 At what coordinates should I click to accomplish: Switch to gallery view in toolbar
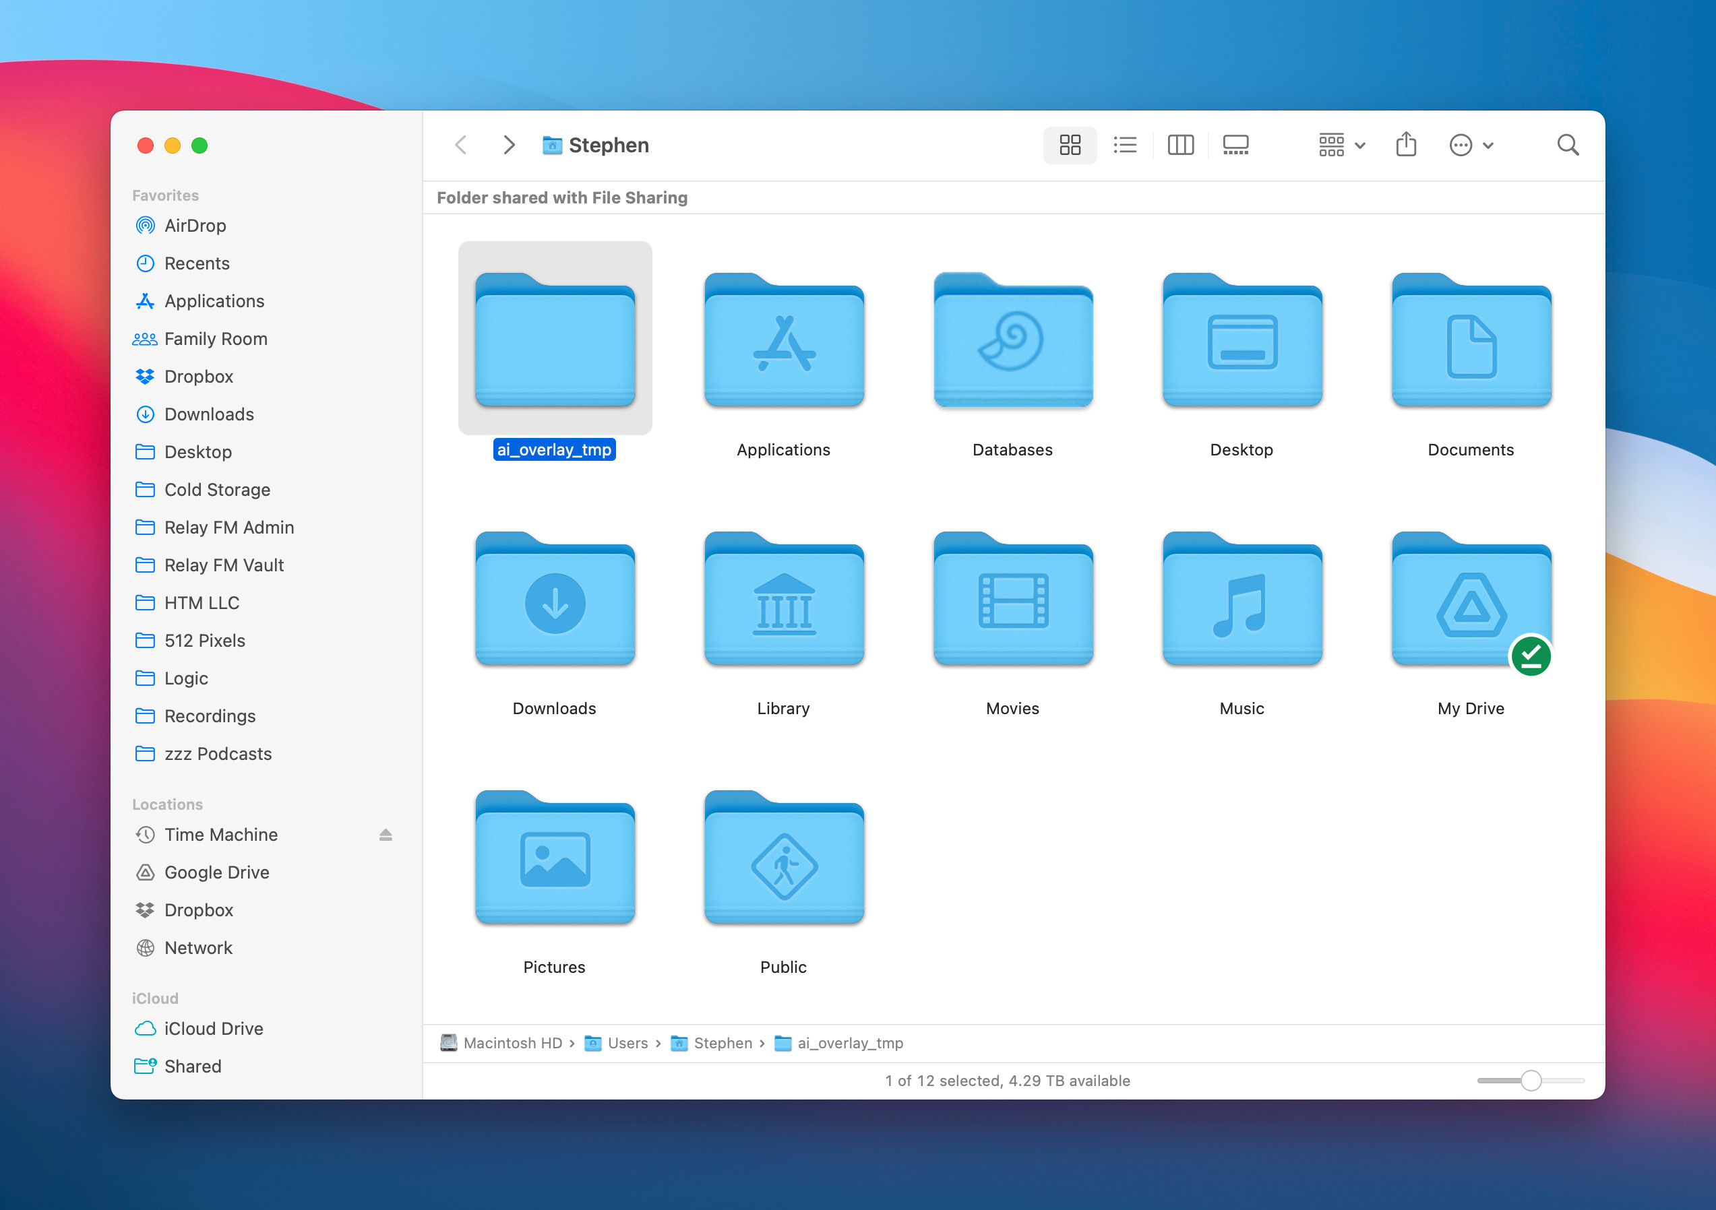(x=1235, y=145)
